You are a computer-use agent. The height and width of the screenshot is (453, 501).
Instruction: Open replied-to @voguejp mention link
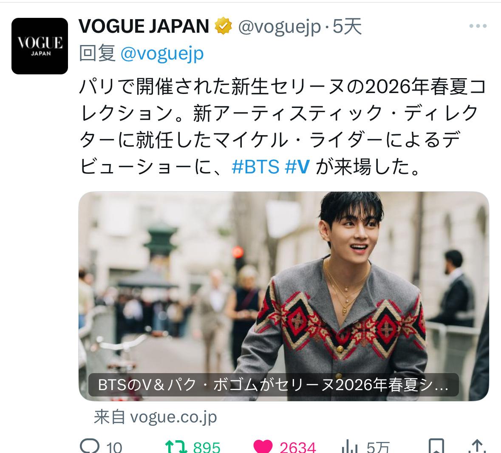162,54
